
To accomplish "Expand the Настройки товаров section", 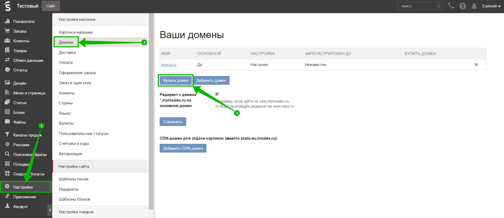I will coord(76,212).
